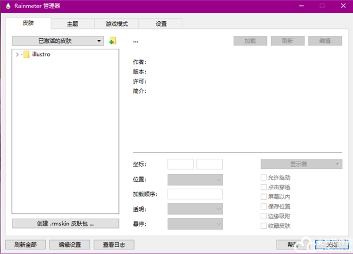Open logs via 查看日志 button
Viewport: 353px width, 254px height.
118,245
